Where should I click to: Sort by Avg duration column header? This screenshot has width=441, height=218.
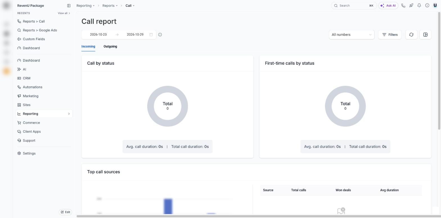click(x=389, y=190)
